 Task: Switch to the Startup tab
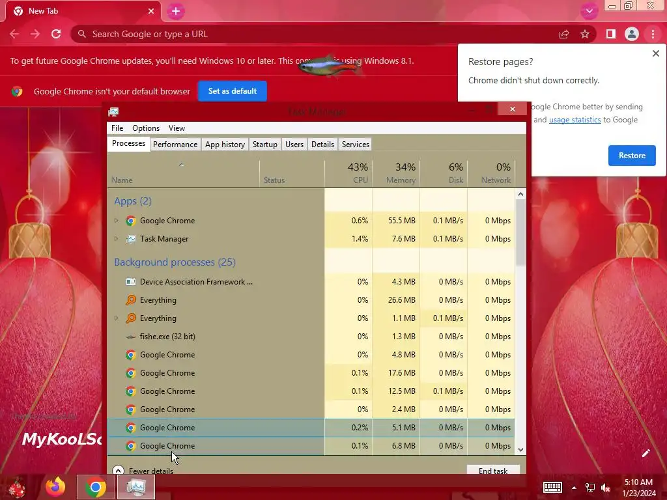pyautogui.click(x=264, y=145)
